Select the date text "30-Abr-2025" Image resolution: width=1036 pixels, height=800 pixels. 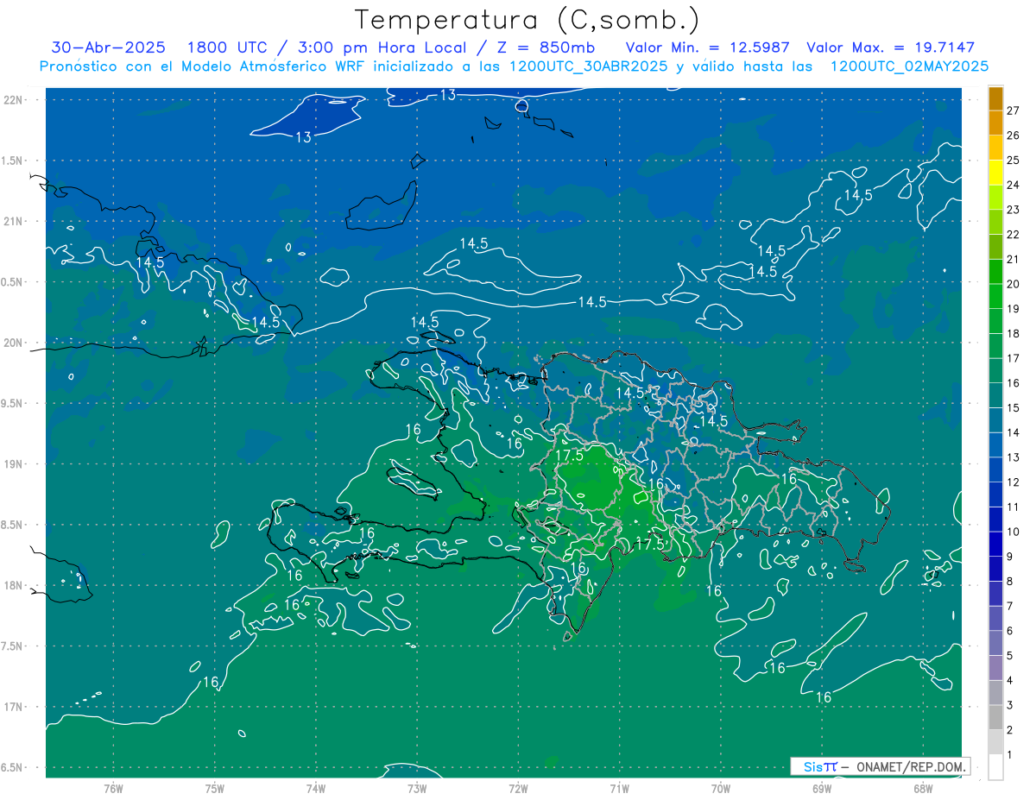[x=108, y=47]
